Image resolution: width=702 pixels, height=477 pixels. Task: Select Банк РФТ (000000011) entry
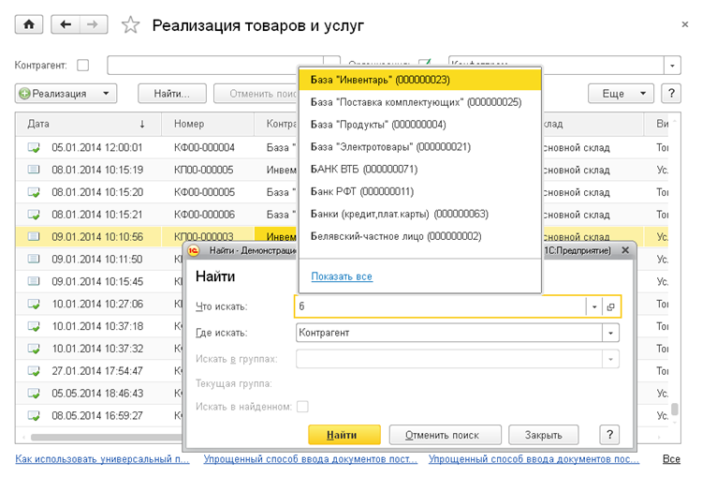pyautogui.click(x=420, y=192)
